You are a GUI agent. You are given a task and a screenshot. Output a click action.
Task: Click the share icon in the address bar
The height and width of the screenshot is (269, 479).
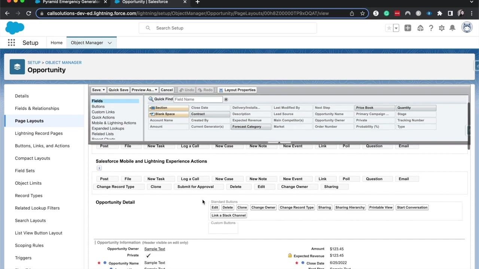click(x=352, y=13)
